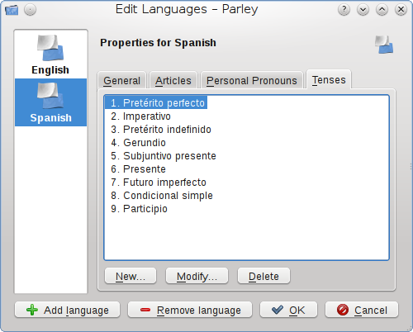Select the Tenses tab
The width and height of the screenshot is (413, 332).
329,79
